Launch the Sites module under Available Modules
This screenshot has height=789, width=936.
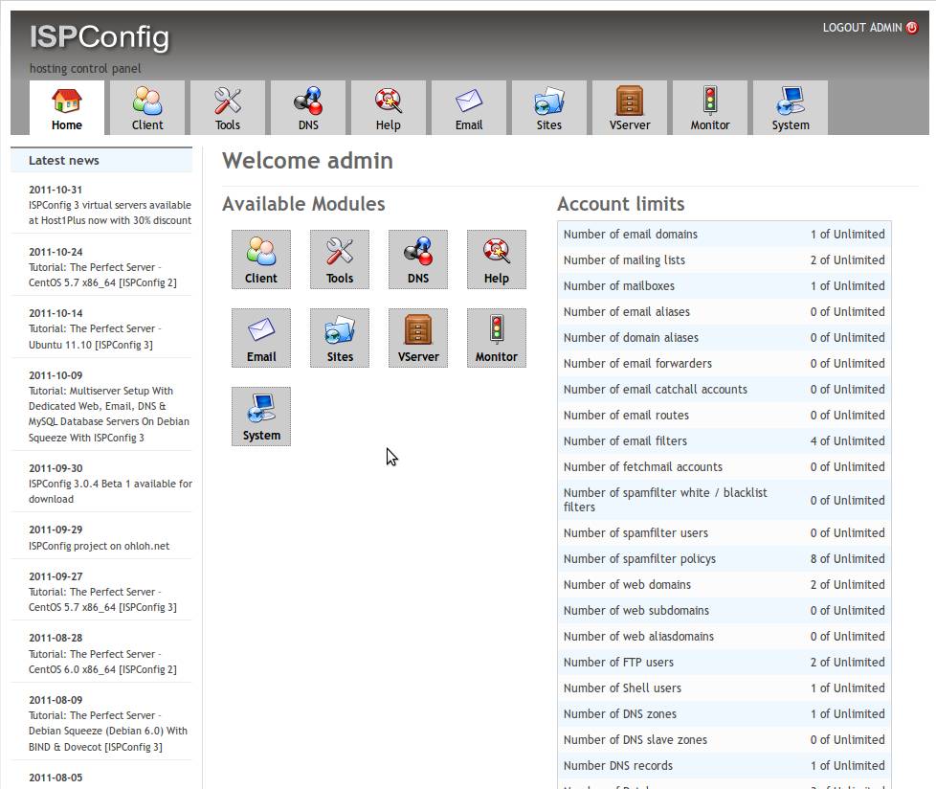coord(340,338)
